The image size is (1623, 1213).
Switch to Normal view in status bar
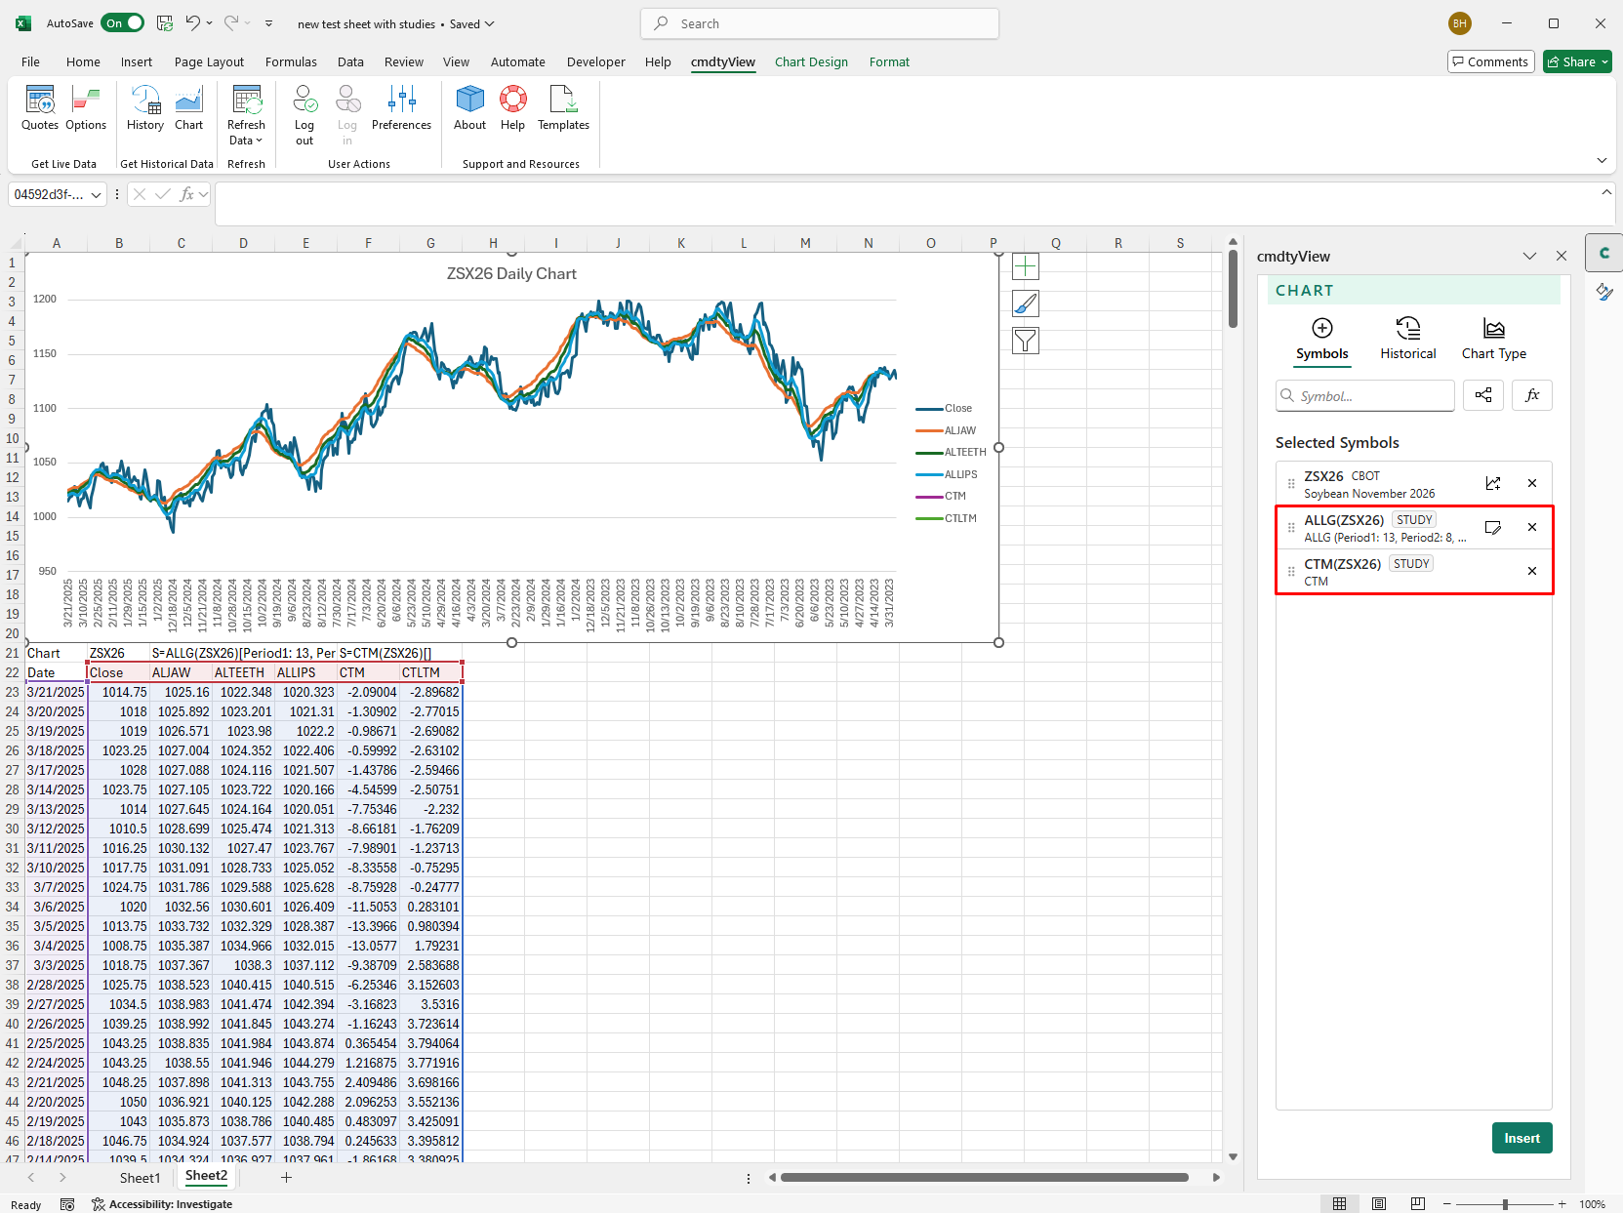pos(1340,1204)
